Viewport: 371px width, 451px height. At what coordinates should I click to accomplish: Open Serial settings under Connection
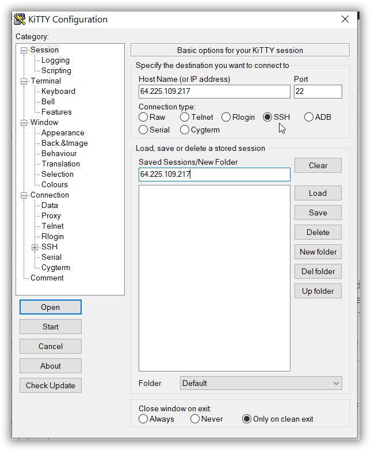[x=51, y=257]
